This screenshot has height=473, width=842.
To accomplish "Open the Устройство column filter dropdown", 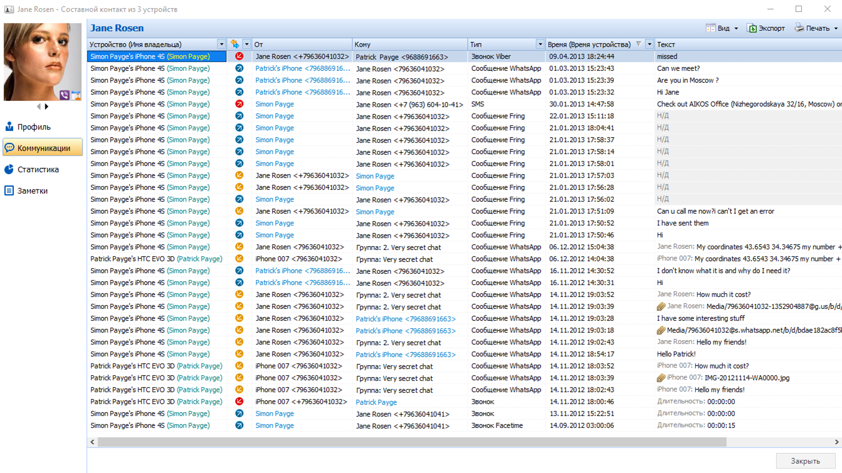I will point(221,44).
